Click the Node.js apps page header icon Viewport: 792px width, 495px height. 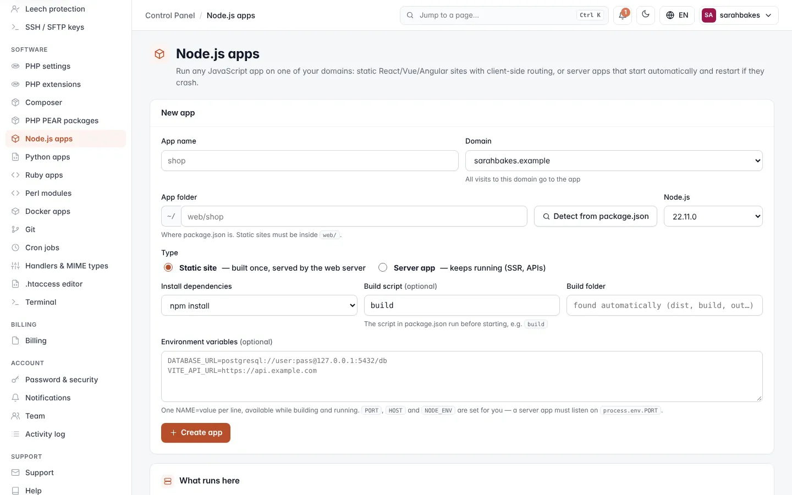(x=159, y=54)
